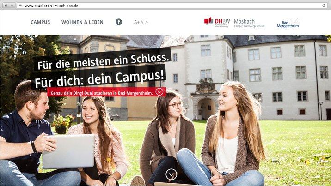Select the Mosbach Campus Bad Mergentheim text
Image resolution: width=331 pixels, height=186 pixels.
point(249,23)
